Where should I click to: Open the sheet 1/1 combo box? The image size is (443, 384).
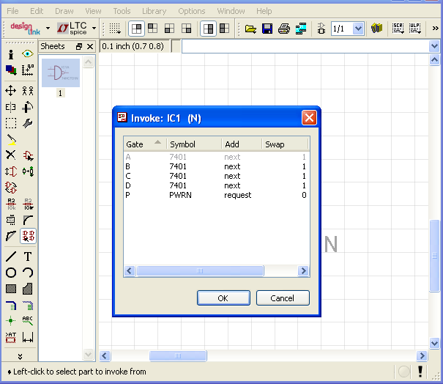(347, 29)
